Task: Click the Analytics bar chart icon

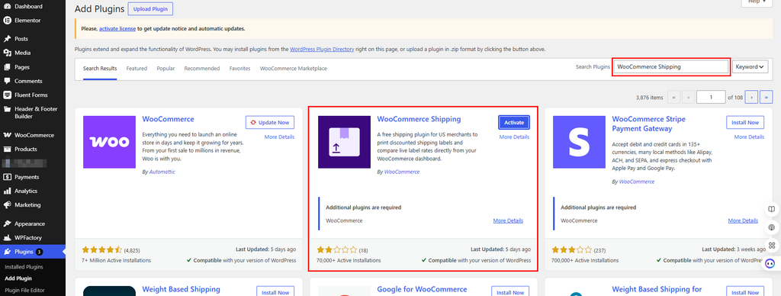Action: (8, 191)
